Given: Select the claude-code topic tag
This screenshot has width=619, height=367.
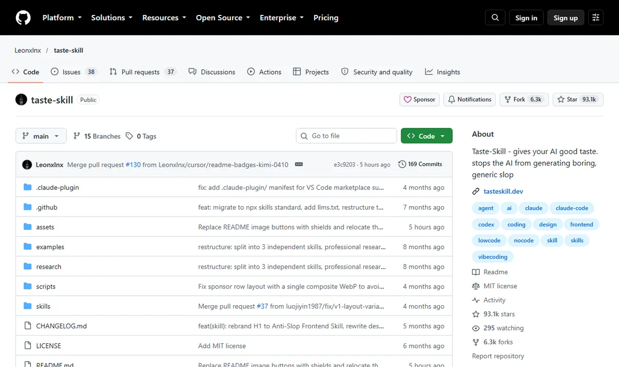Looking at the screenshot, I should coord(572,208).
